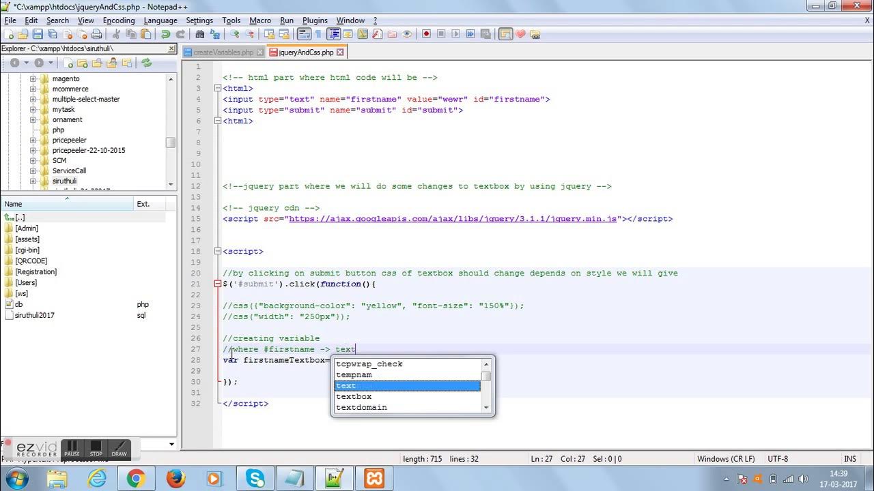Pause the ezvid recording

click(x=72, y=449)
